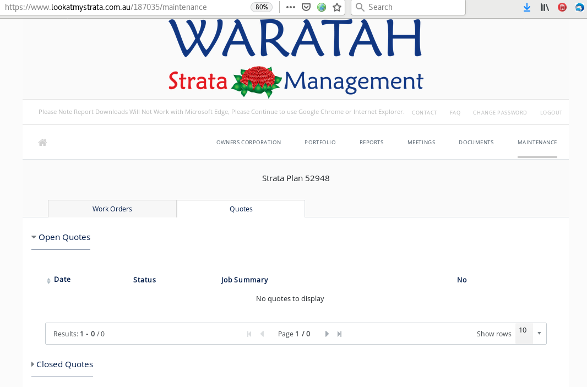Click the blue sync extension icon

coord(580,7)
